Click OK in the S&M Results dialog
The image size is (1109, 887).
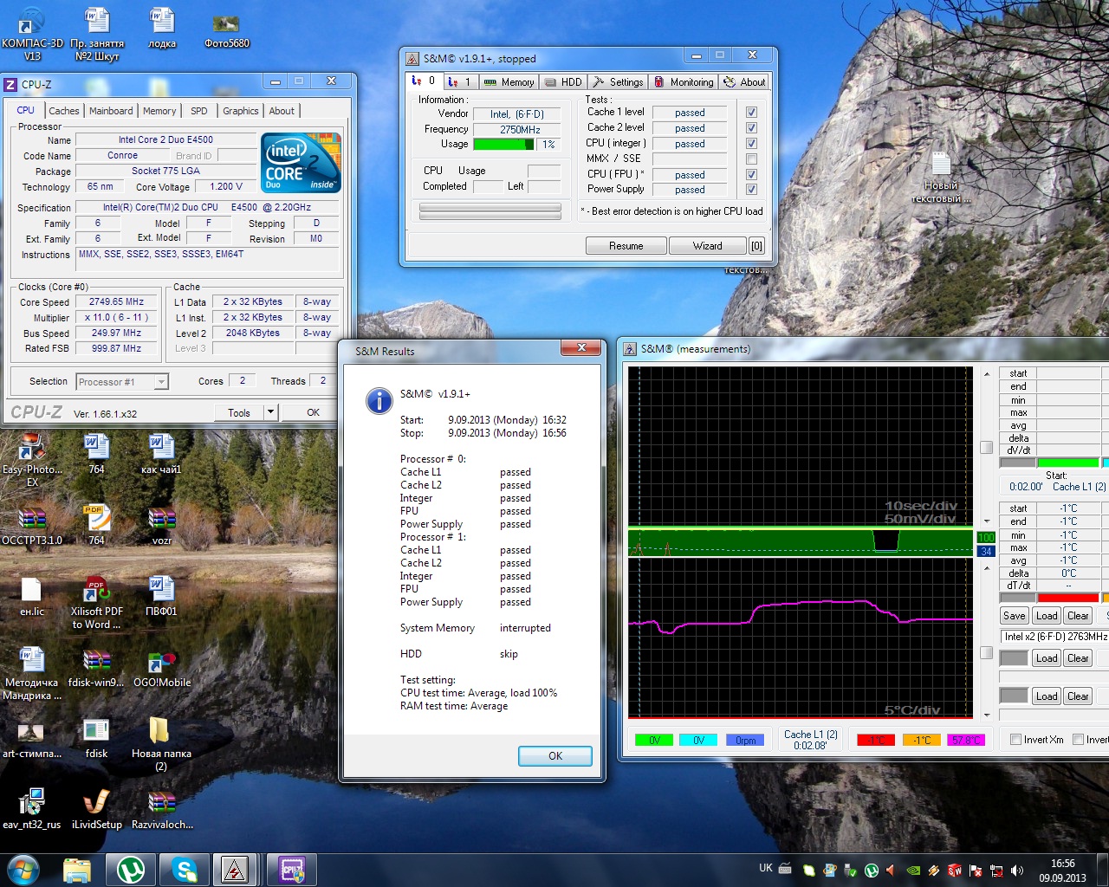(x=554, y=756)
